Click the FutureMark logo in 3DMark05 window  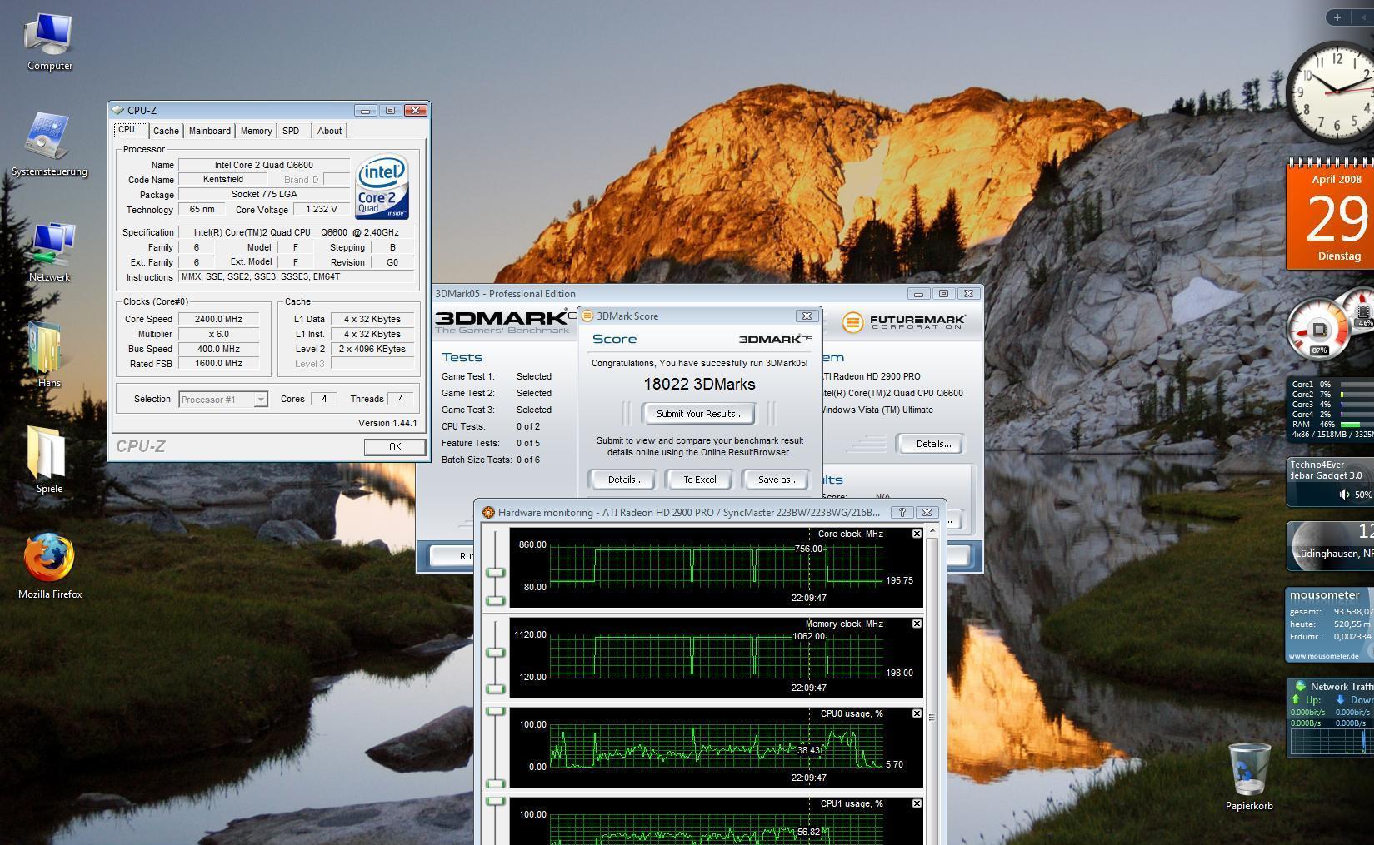904,322
